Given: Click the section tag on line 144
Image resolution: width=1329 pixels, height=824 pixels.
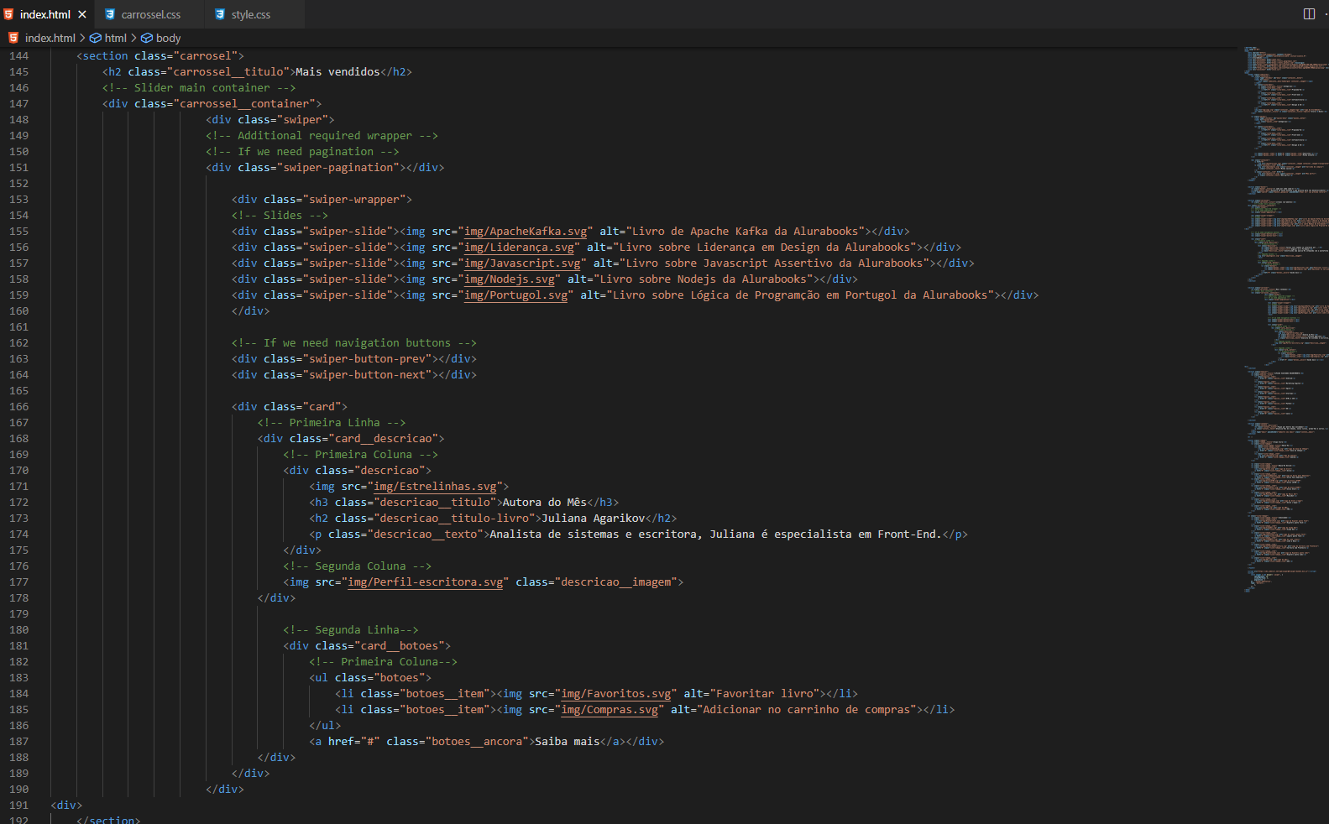Looking at the screenshot, I should 105,56.
